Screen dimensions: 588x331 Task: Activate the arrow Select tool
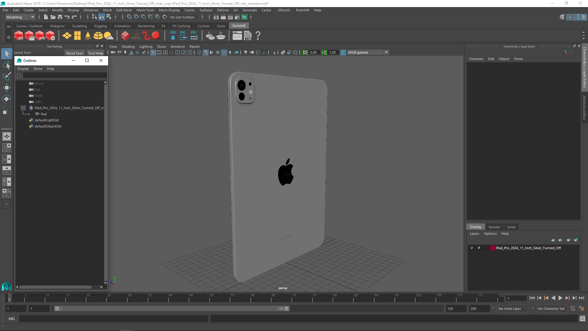(6, 54)
